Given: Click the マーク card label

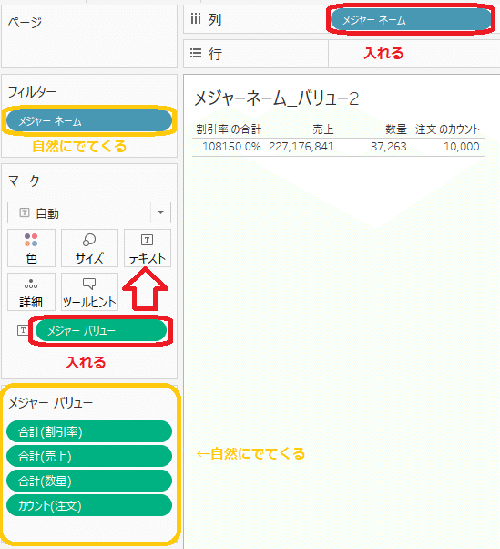Looking at the screenshot, I should [x=24, y=181].
